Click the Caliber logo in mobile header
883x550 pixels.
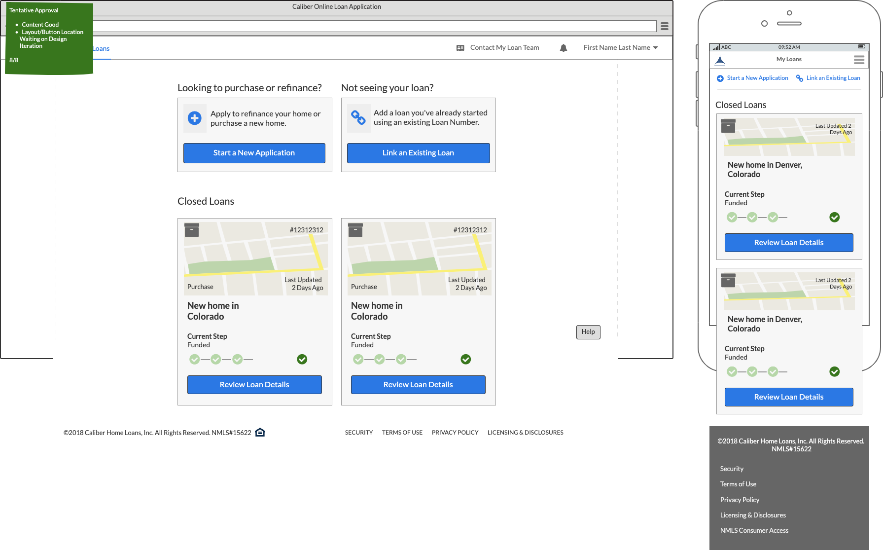tap(720, 60)
